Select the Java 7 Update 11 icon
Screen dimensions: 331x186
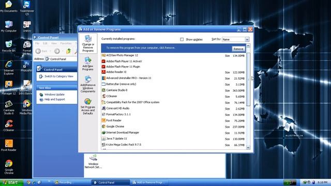pyautogui.click(x=103, y=138)
